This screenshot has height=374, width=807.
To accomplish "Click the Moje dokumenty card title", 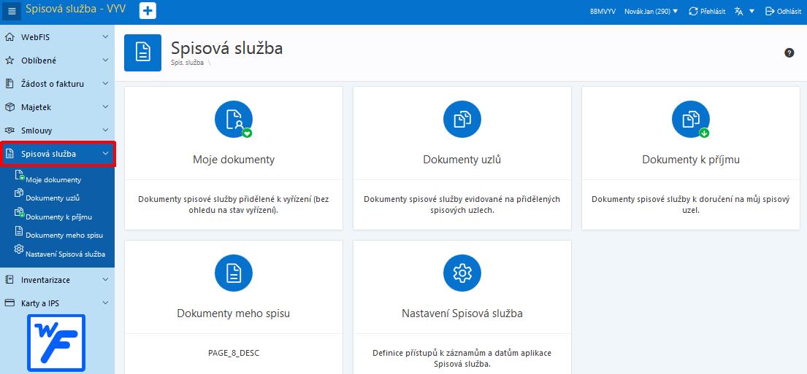I will click(234, 160).
